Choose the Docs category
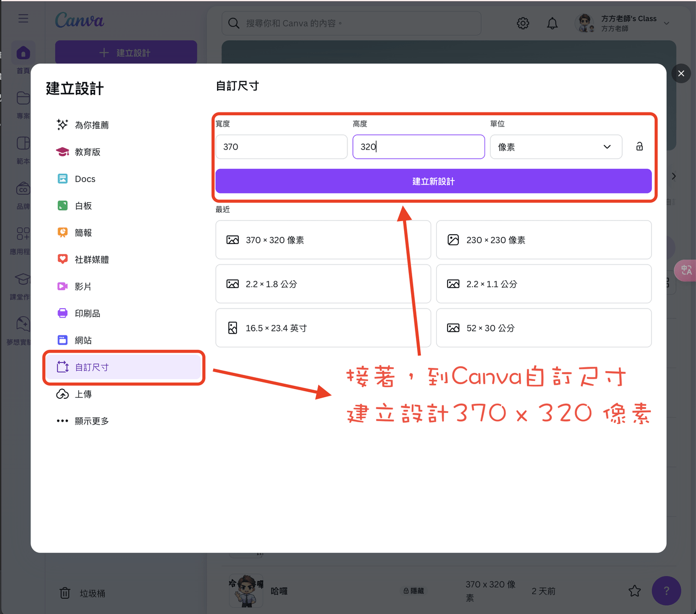 pyautogui.click(x=122, y=179)
